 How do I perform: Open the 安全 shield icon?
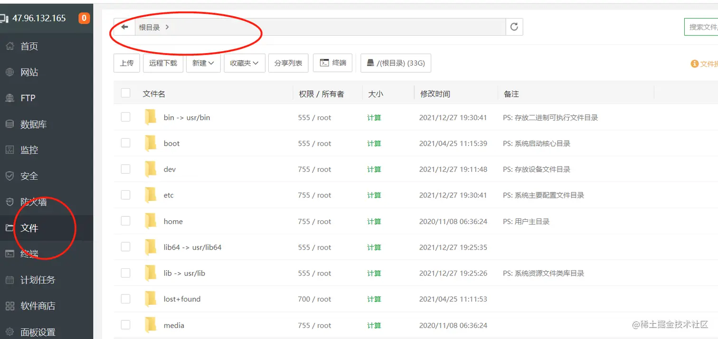pos(9,176)
